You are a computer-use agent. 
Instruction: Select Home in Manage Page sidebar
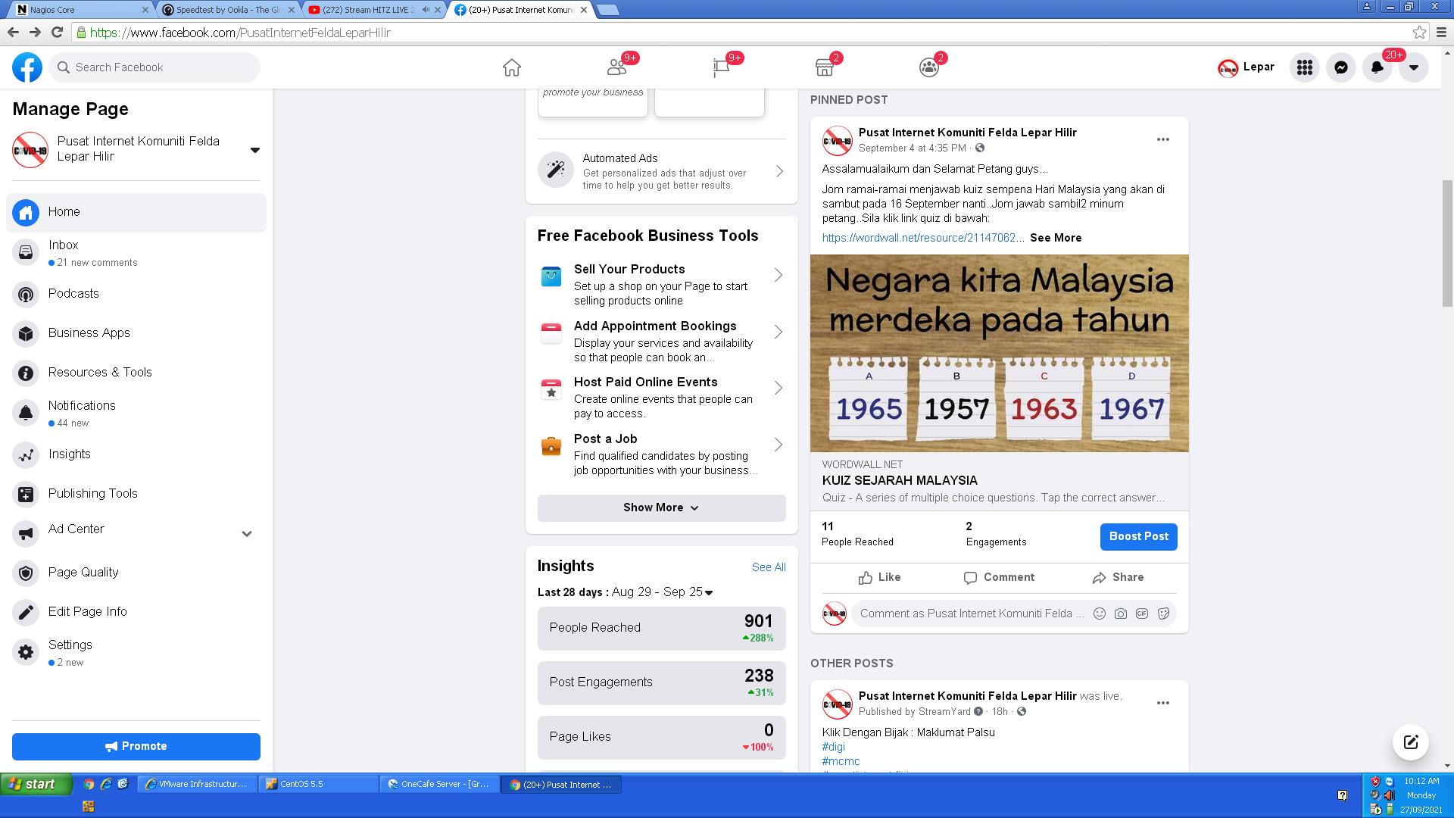(136, 212)
